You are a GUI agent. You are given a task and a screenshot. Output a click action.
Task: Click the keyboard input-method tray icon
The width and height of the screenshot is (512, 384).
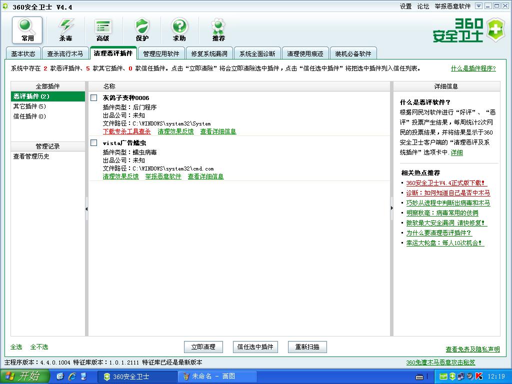(x=419, y=377)
